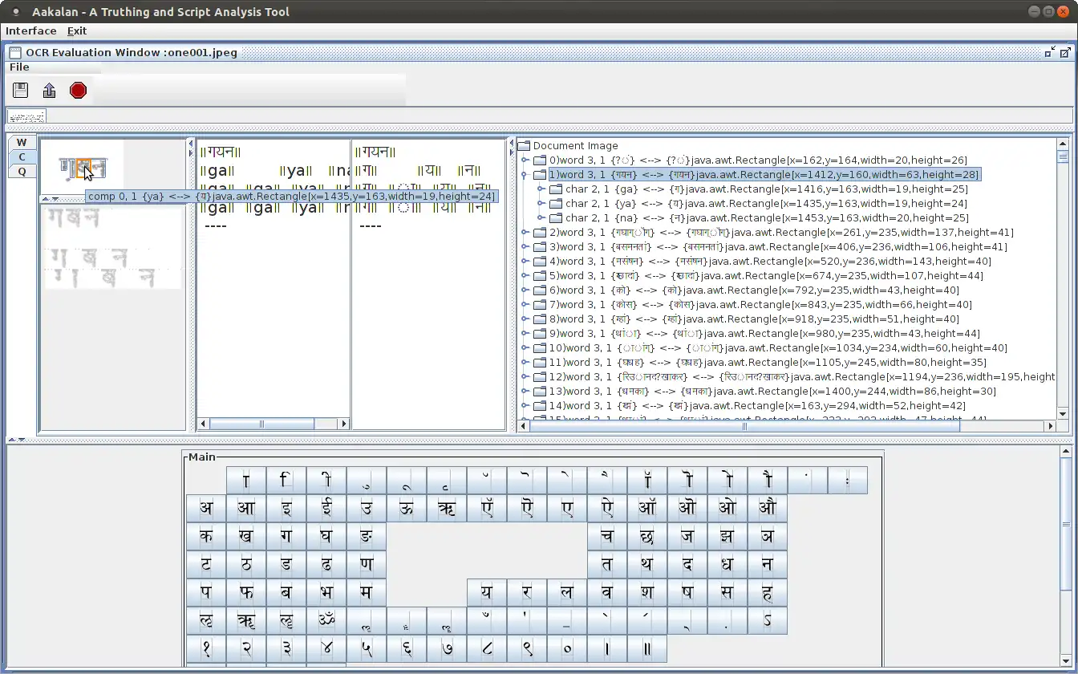Click the ह consonant key
This screenshot has height=674, width=1078.
[x=768, y=592]
